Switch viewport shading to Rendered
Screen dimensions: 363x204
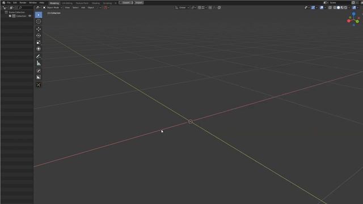pyautogui.click(x=345, y=7)
